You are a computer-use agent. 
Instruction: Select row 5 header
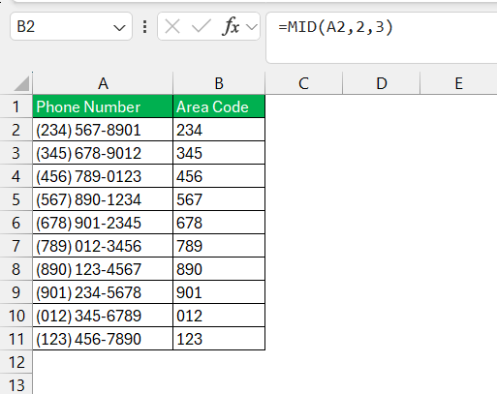(x=16, y=199)
